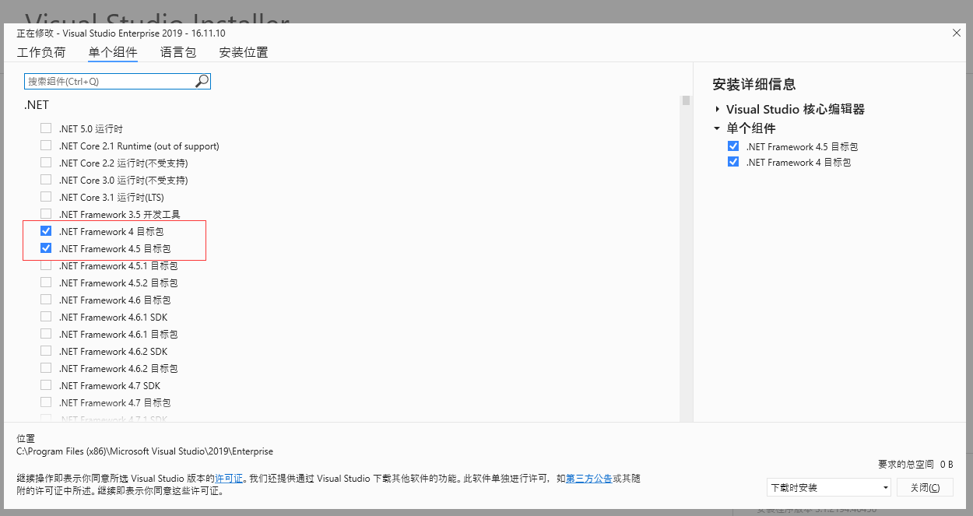973x516 pixels.
Task: Check .NET 5.0 运行时 checkbox
Action: pos(46,128)
